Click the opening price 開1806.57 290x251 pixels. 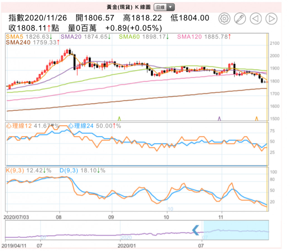click(95, 18)
